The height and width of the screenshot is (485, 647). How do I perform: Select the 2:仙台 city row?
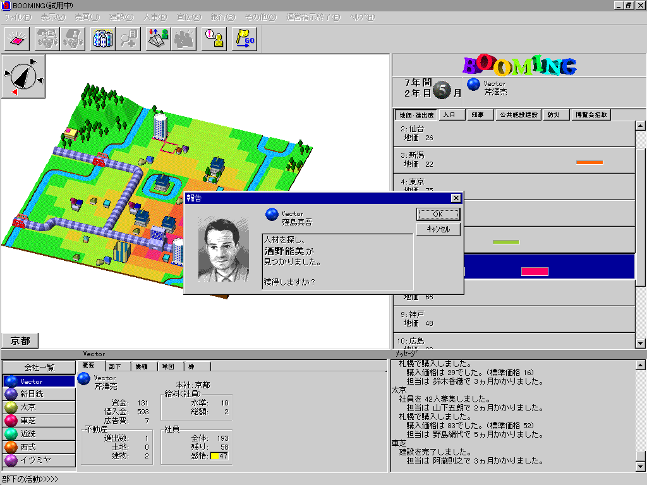click(514, 134)
